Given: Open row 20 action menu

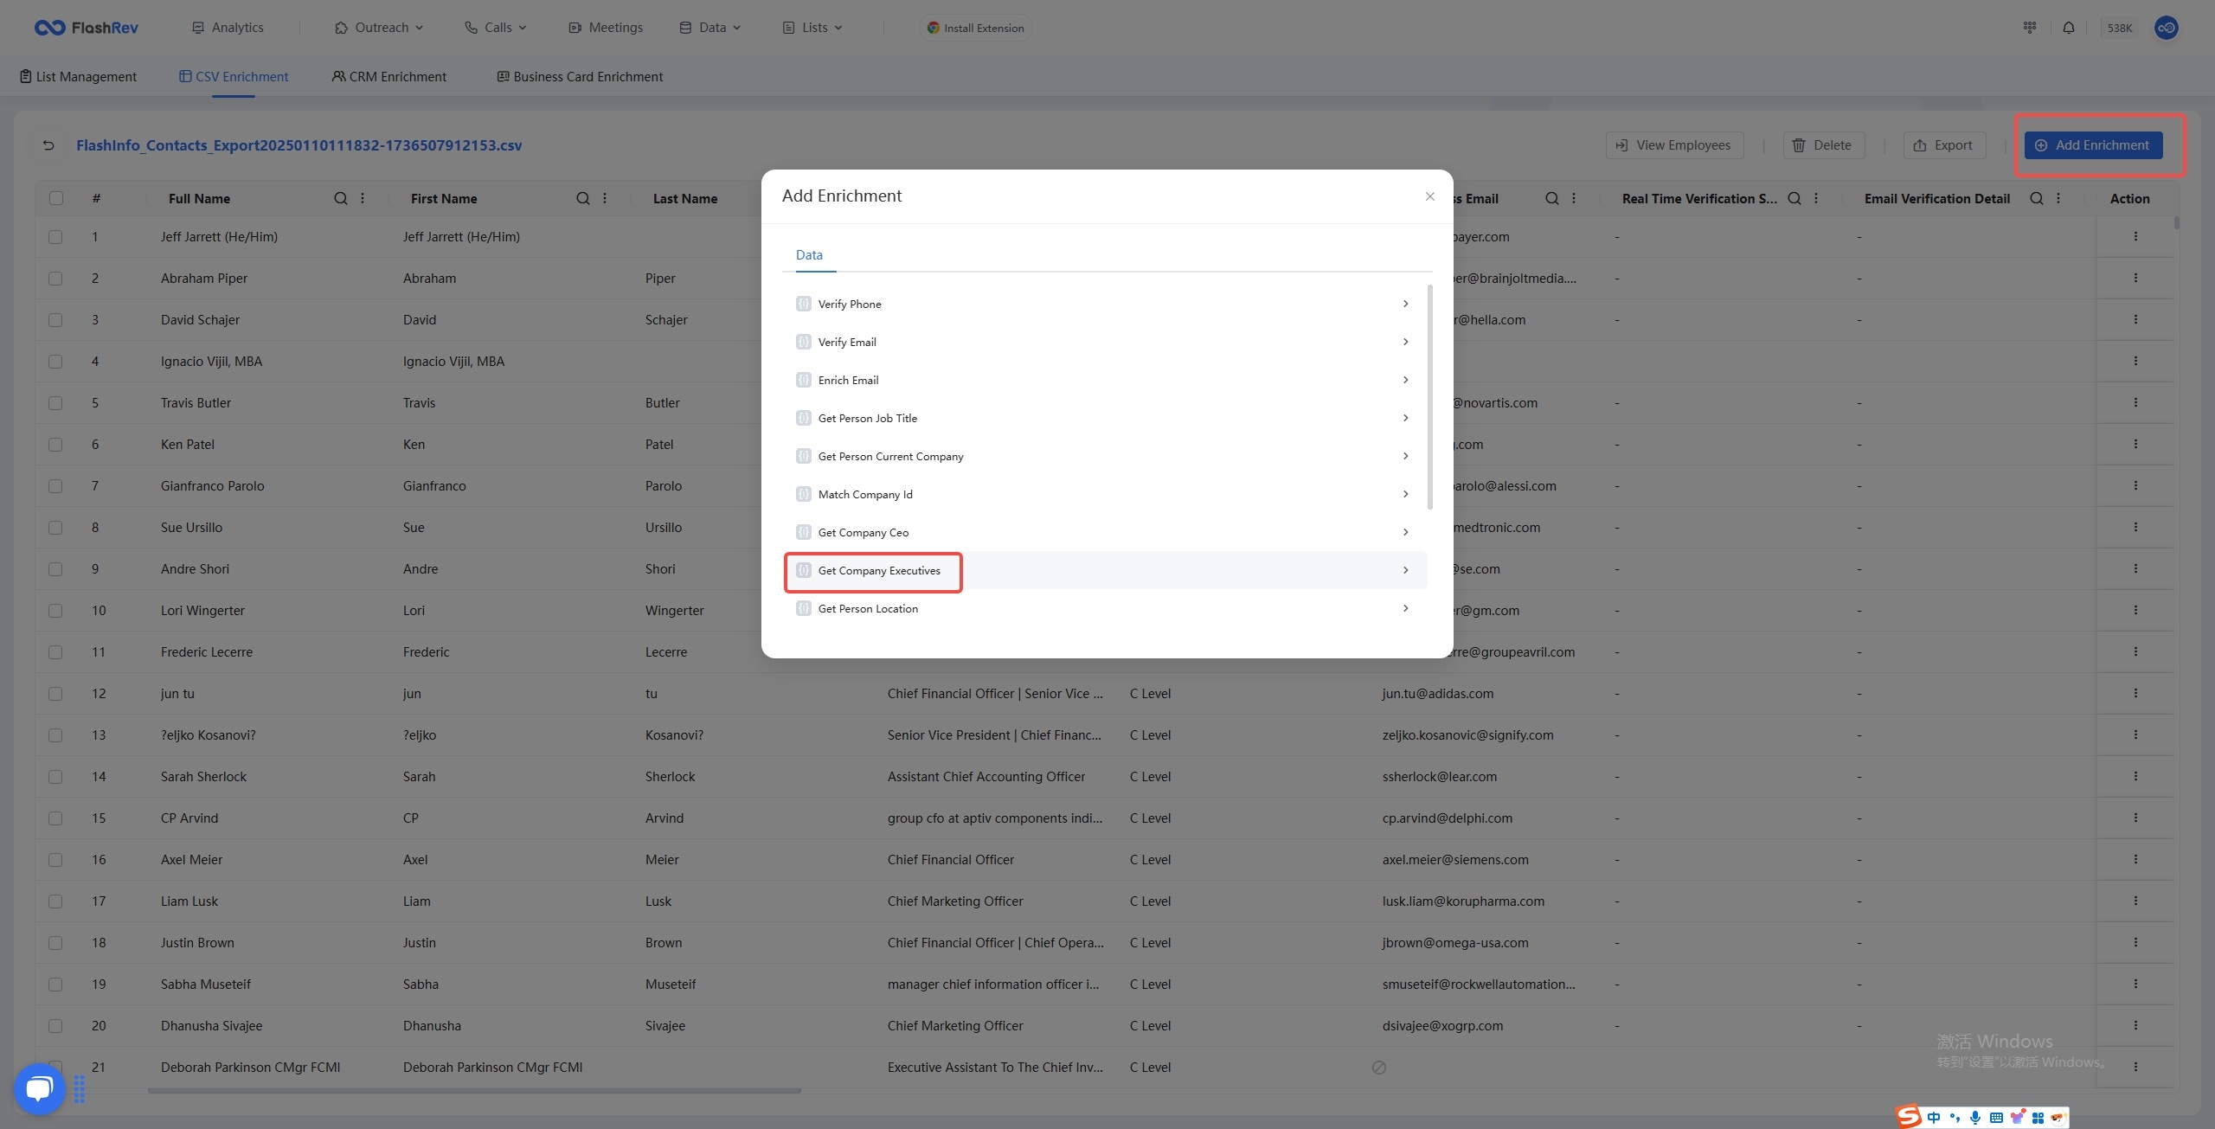Looking at the screenshot, I should coord(2135,1025).
